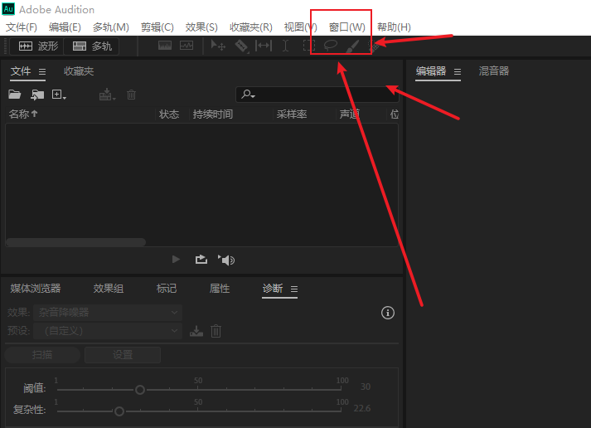Click the Save Preset icon
This screenshot has width=591, height=428.
pyautogui.click(x=196, y=331)
